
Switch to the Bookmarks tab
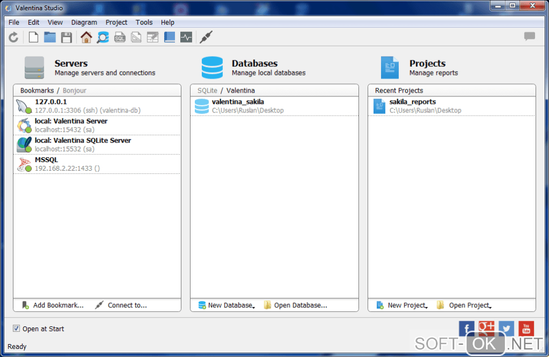[37, 90]
